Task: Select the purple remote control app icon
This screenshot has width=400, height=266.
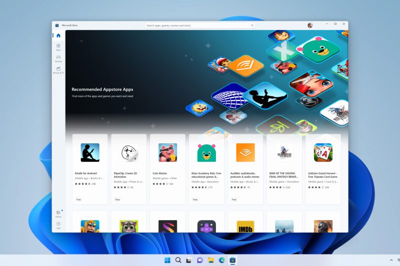Action: point(206,226)
